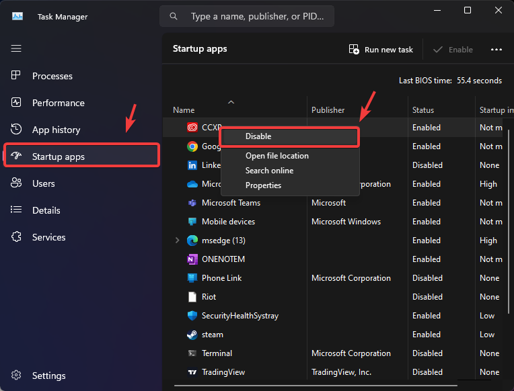Image resolution: width=514 pixels, height=391 pixels.
Task: Click the Run new task button
Action: tap(381, 50)
